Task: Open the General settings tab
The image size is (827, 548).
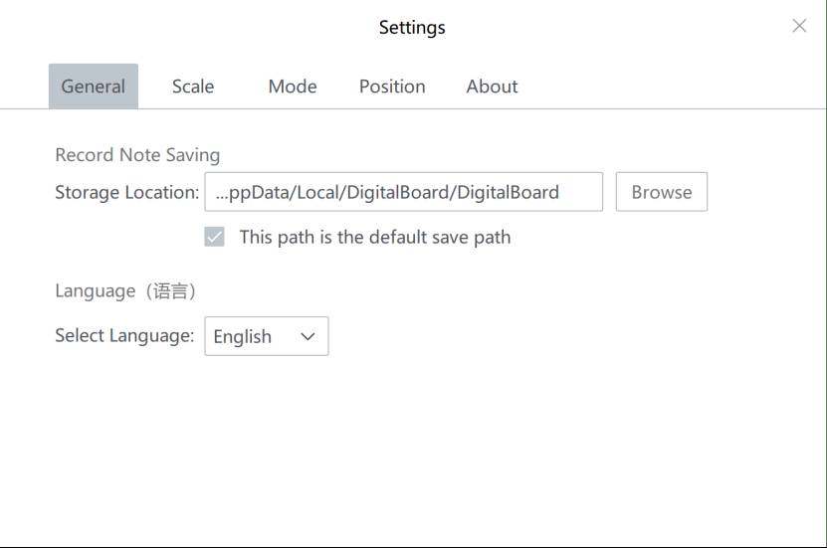Action: [x=94, y=87]
